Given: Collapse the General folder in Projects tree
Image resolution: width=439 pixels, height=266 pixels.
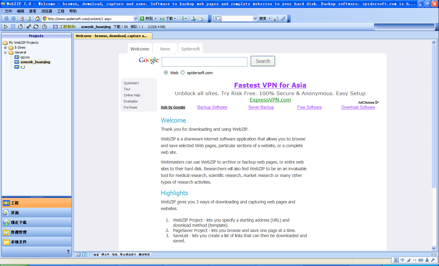Looking at the screenshot, I should [5, 52].
